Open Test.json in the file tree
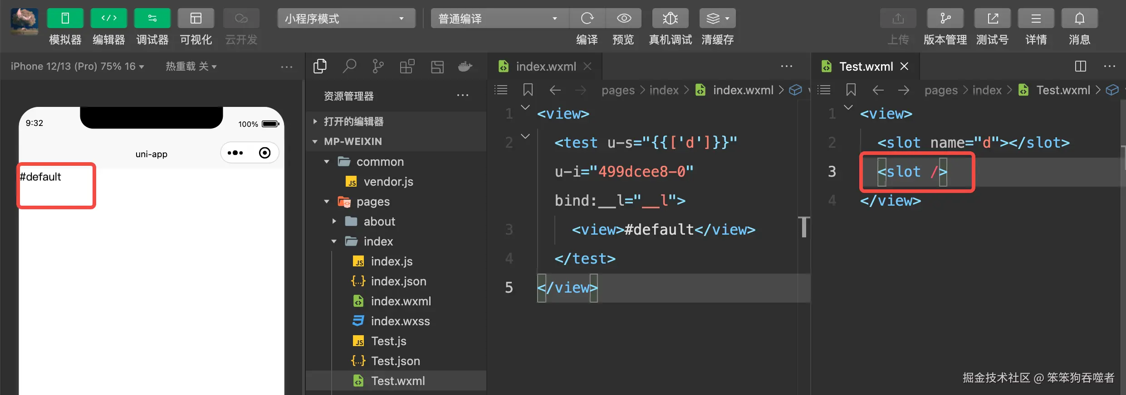Viewport: 1126px width, 395px height. 396,361
